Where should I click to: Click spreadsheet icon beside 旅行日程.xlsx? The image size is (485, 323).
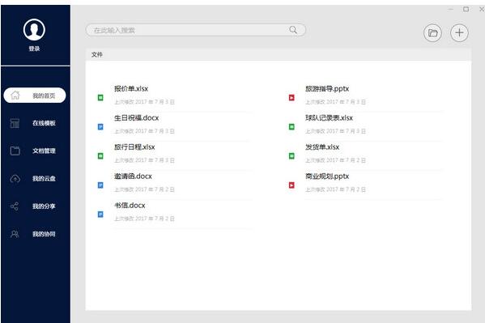pyautogui.click(x=100, y=156)
